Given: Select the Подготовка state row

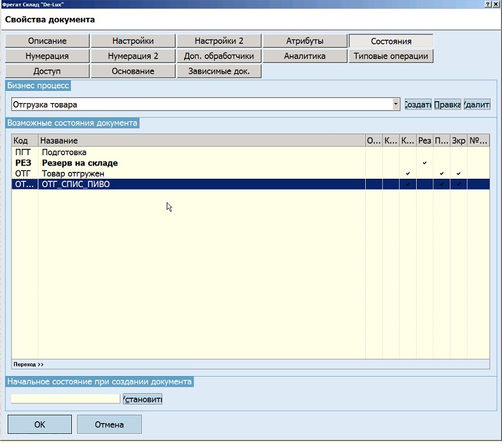Looking at the screenshot, I should pos(250,152).
